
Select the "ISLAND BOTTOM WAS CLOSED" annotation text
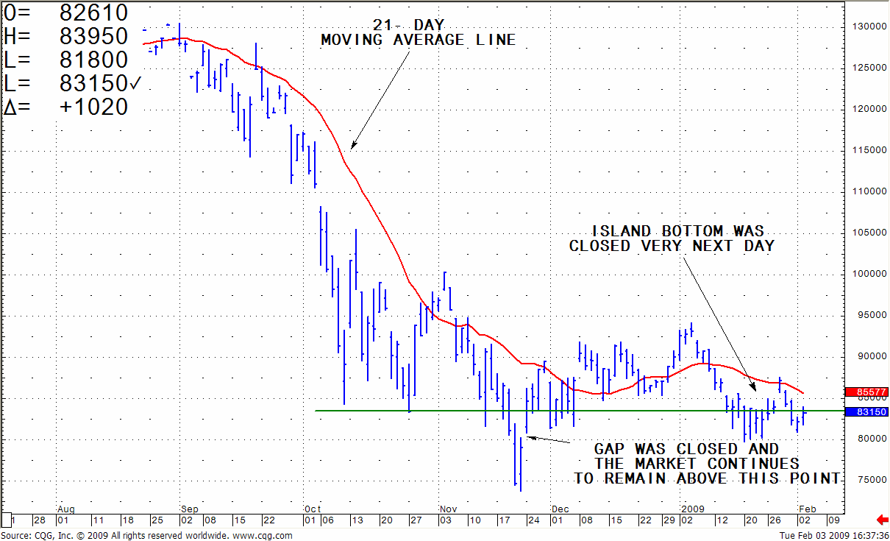coord(672,238)
